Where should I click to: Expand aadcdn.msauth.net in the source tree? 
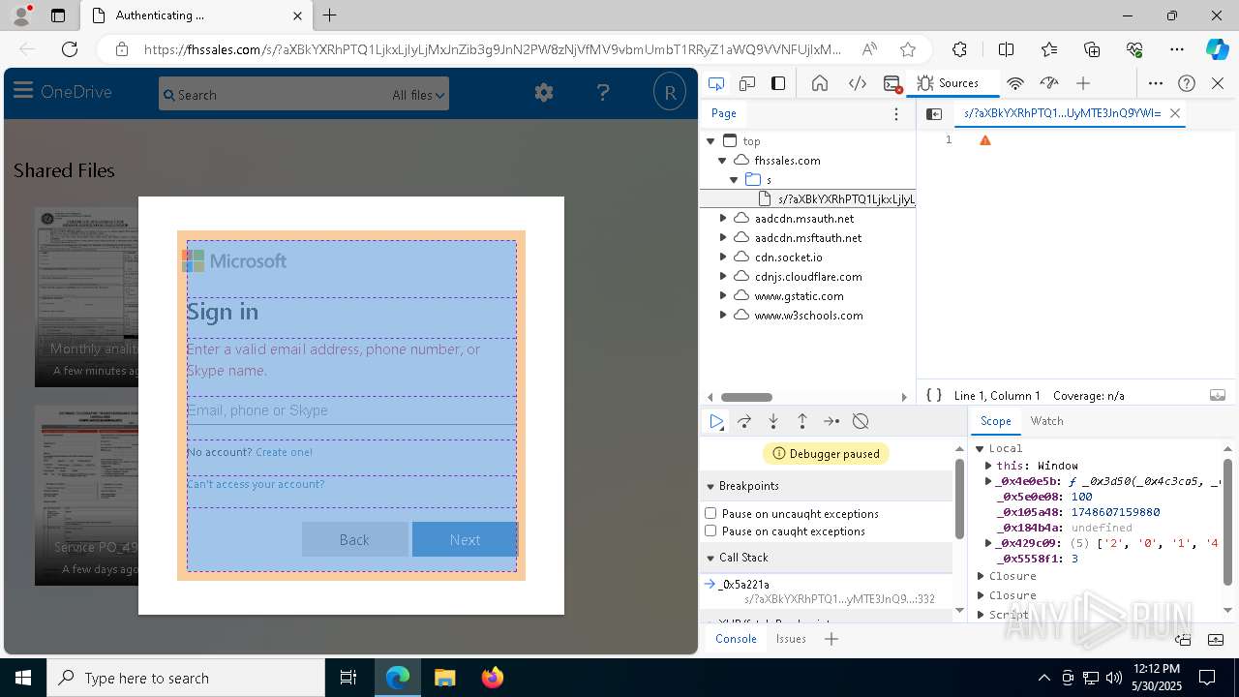click(722, 219)
